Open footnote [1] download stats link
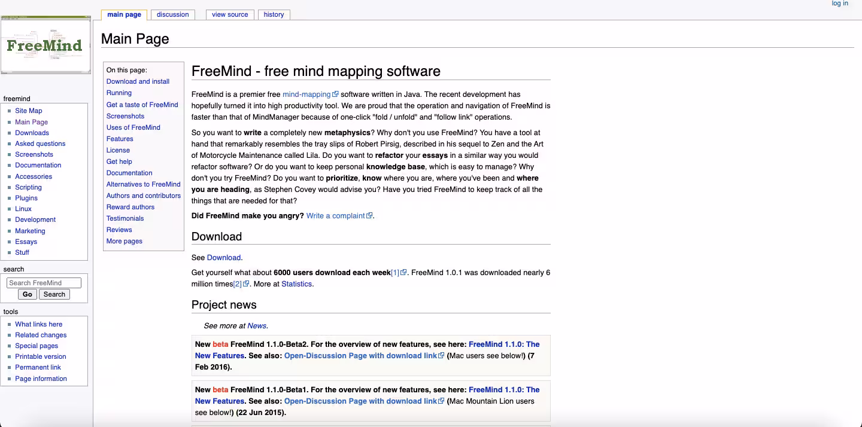The height and width of the screenshot is (427, 862). (x=399, y=273)
